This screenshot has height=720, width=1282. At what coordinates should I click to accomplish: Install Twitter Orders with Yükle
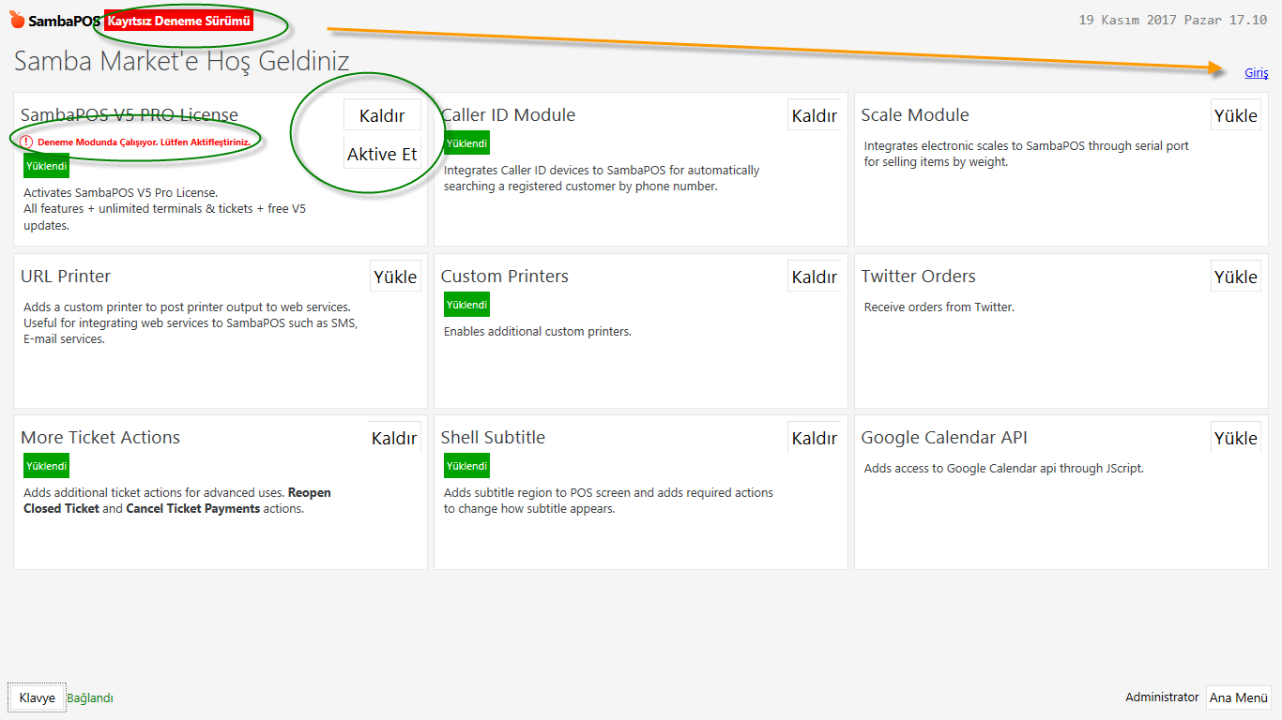(x=1235, y=277)
